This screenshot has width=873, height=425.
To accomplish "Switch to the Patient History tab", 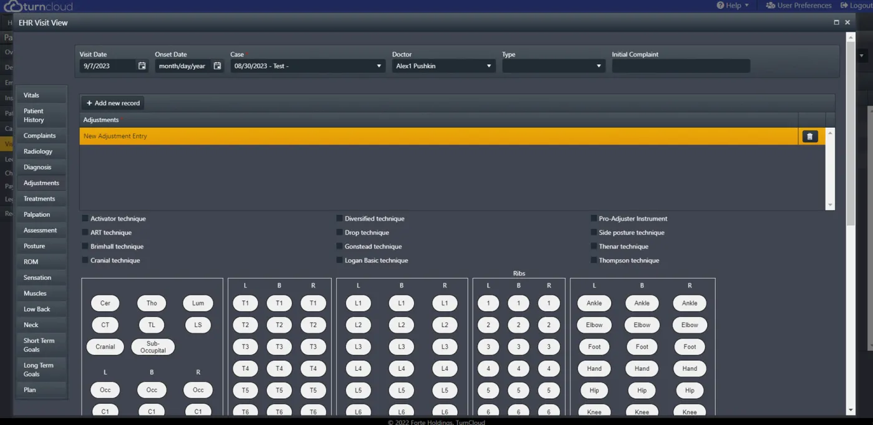I will pos(41,115).
